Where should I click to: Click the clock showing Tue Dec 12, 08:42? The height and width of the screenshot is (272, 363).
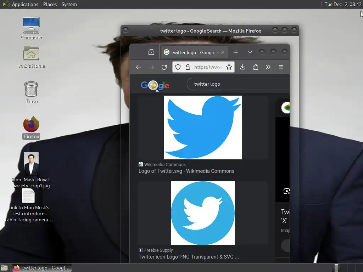coord(343,4)
